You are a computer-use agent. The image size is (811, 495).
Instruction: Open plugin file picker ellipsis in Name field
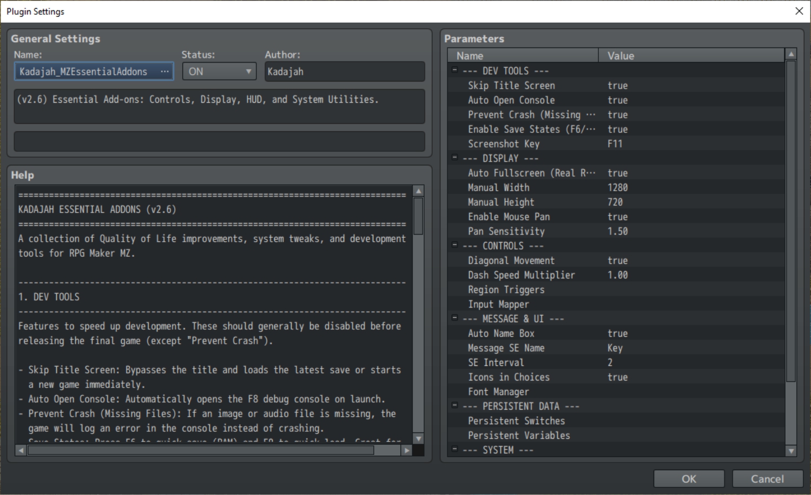coord(164,71)
